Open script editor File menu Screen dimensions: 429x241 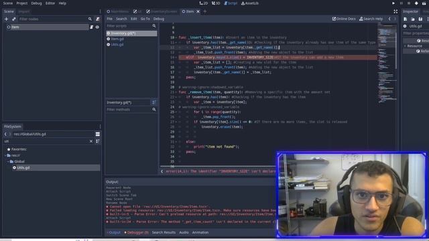coord(109,19)
